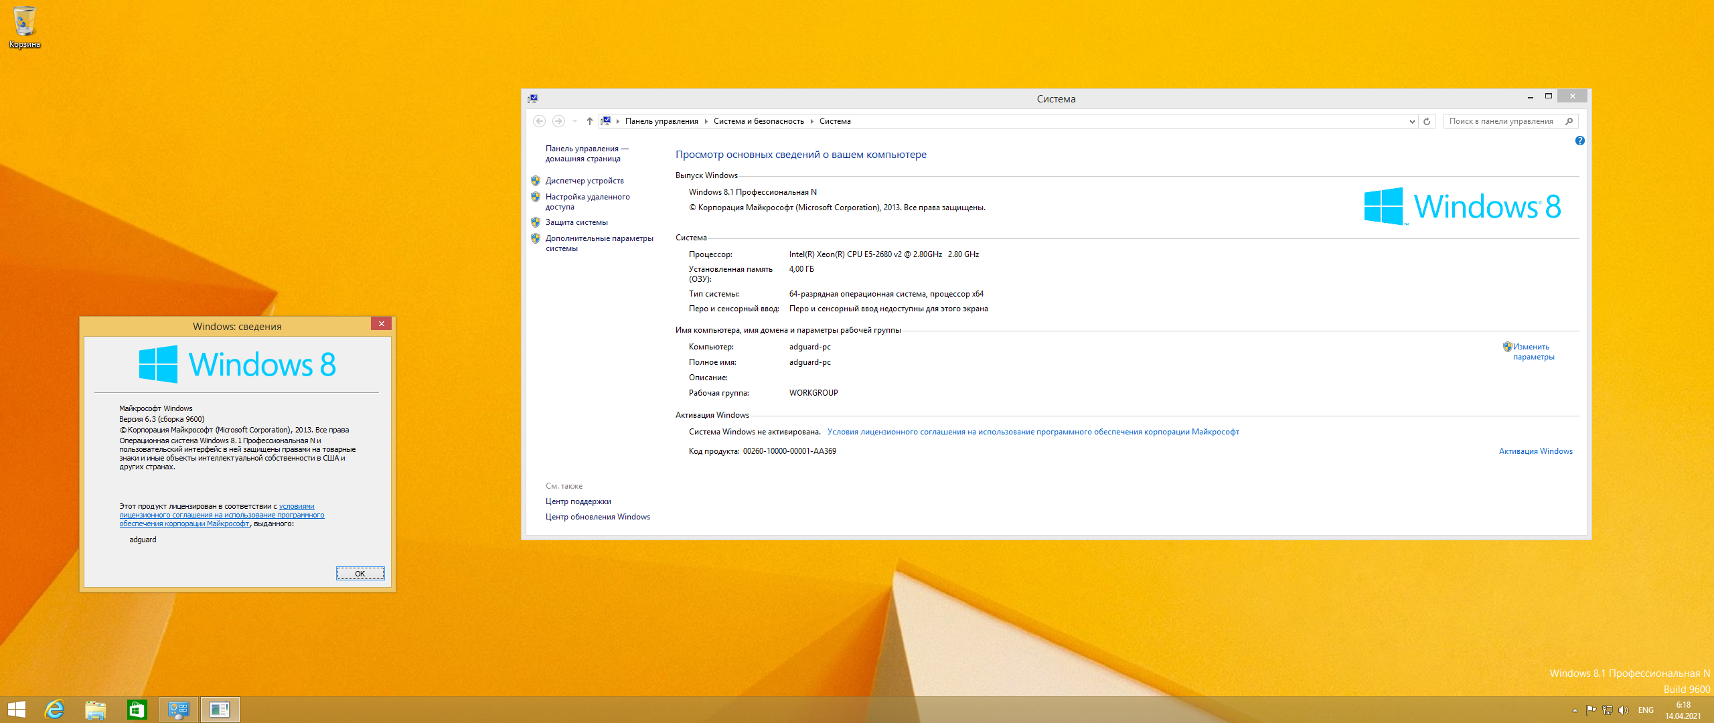Select WORKGROUP value

[813, 393]
